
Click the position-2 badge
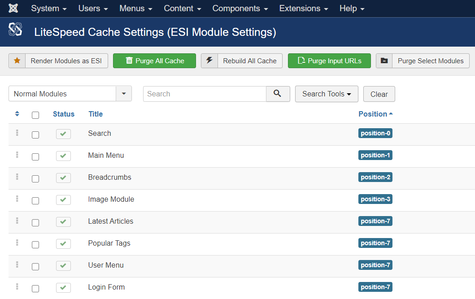tap(375, 177)
